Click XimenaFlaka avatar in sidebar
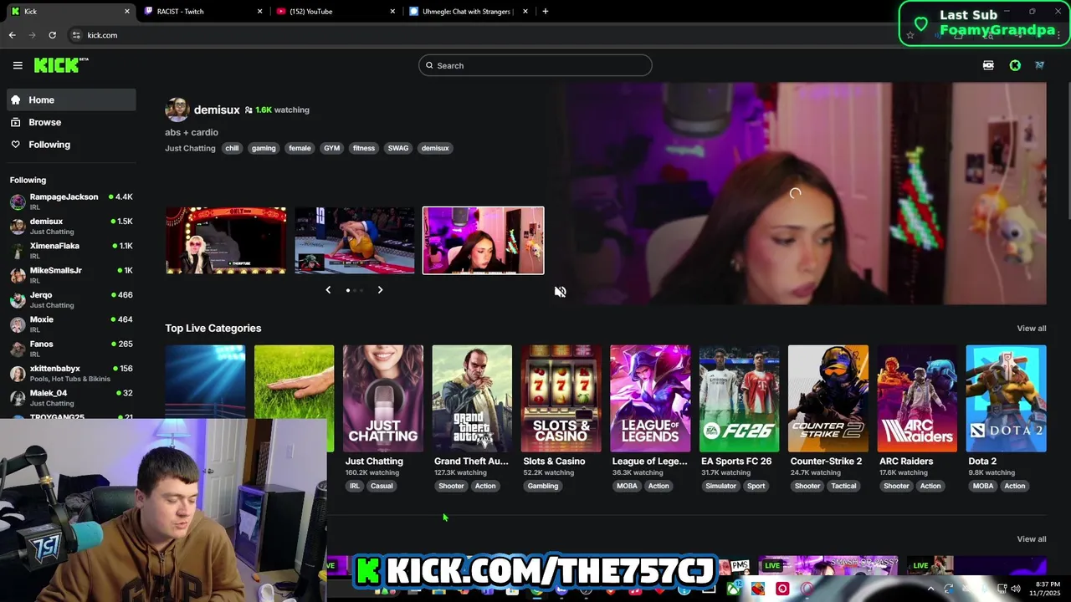Image resolution: width=1071 pixels, height=602 pixels. pyautogui.click(x=18, y=251)
